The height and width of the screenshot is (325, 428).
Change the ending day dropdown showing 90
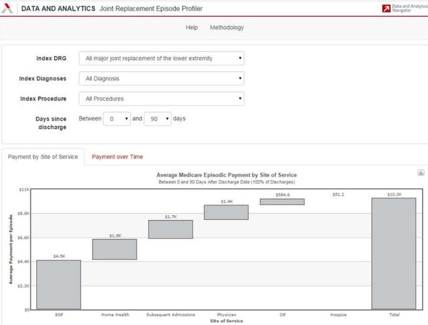158,119
